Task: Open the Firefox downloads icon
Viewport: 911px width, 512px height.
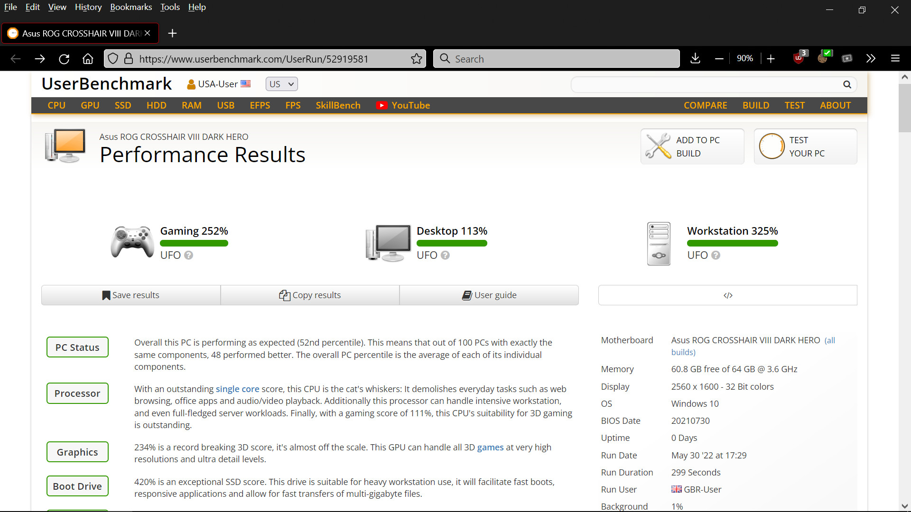Action: click(695, 58)
